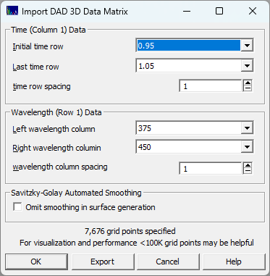This screenshot has height=276, width=270.
Task: Click the Export button
Action: [103, 262]
